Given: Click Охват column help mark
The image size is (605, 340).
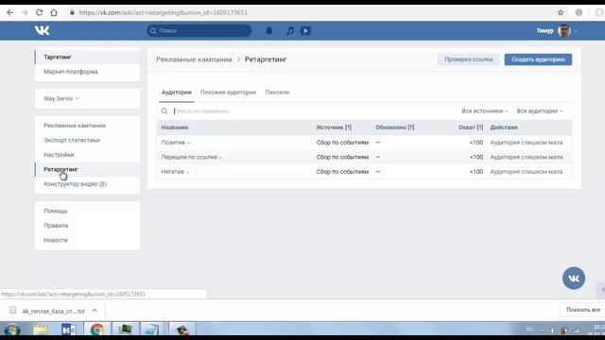Looking at the screenshot, I should tap(479, 127).
